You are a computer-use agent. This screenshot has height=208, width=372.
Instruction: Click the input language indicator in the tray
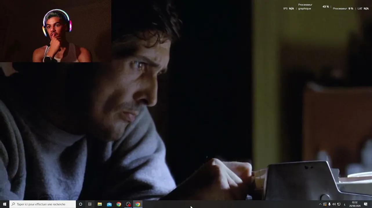(345, 204)
